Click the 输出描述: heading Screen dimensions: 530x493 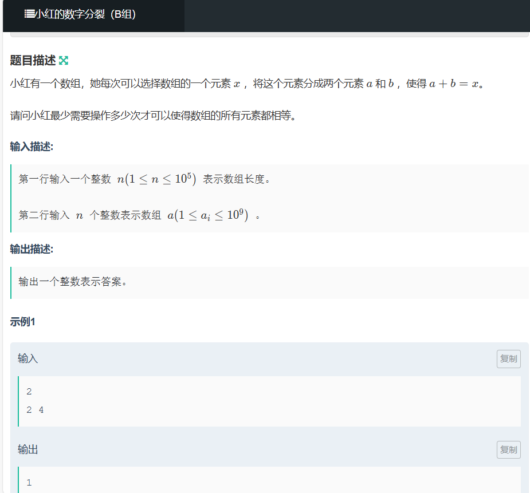[32, 249]
